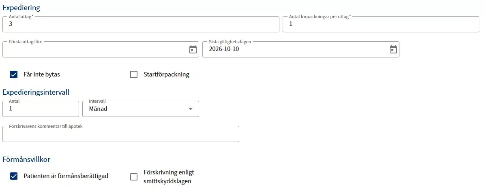
Task: Click the "Får inte bytas" label text
Action: point(42,74)
